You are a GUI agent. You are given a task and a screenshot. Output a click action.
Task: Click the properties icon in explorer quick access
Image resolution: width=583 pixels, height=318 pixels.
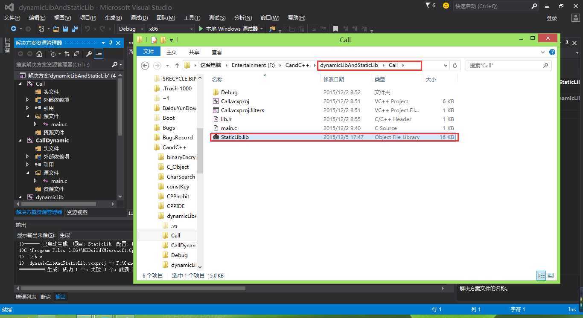point(154,40)
